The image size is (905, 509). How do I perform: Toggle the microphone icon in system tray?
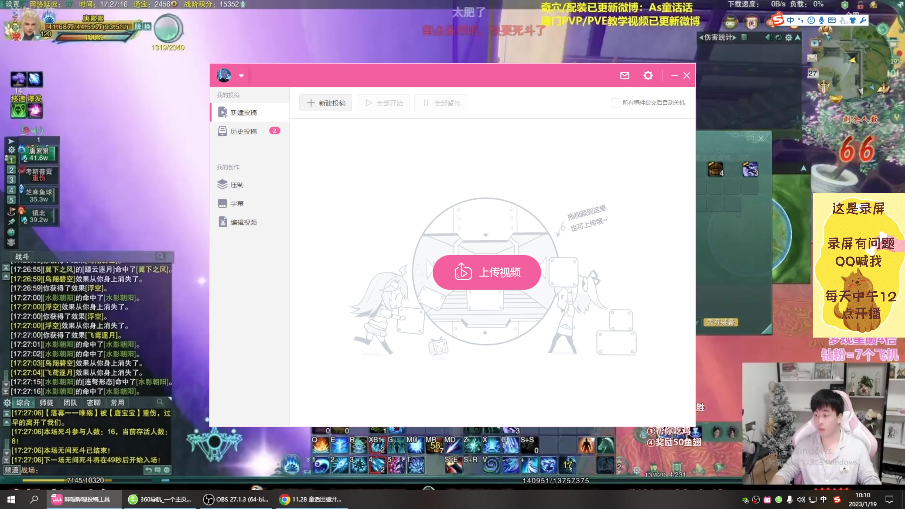pyautogui.click(x=789, y=499)
